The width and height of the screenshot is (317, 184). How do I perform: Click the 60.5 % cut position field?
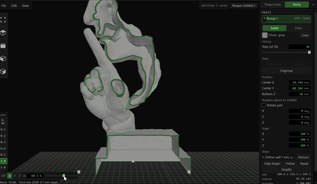(35, 176)
